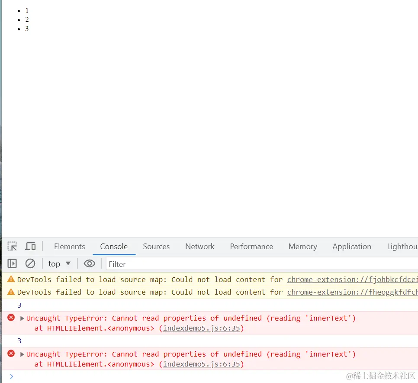Open the chrome-extension://fjohbkcfdcei link
The width and height of the screenshot is (418, 383).
(x=352, y=279)
